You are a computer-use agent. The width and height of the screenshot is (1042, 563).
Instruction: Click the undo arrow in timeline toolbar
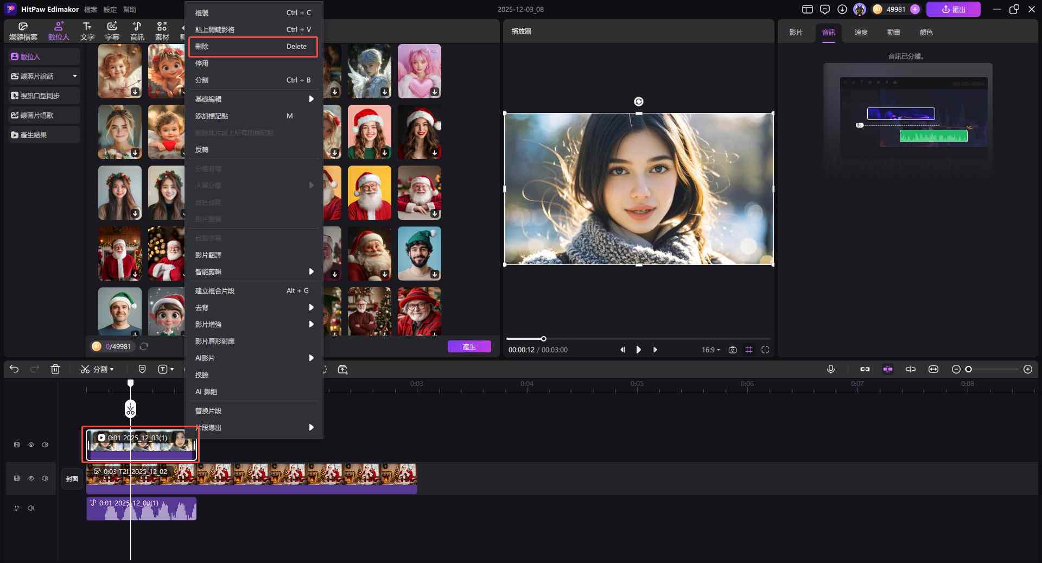pos(14,369)
